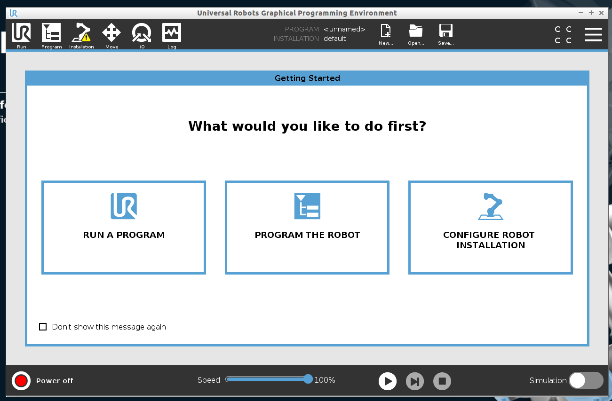Click the Save floppy disk icon

tap(445, 35)
